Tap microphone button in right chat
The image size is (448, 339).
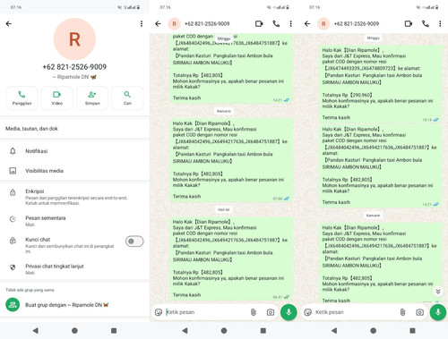pyautogui.click(x=438, y=312)
